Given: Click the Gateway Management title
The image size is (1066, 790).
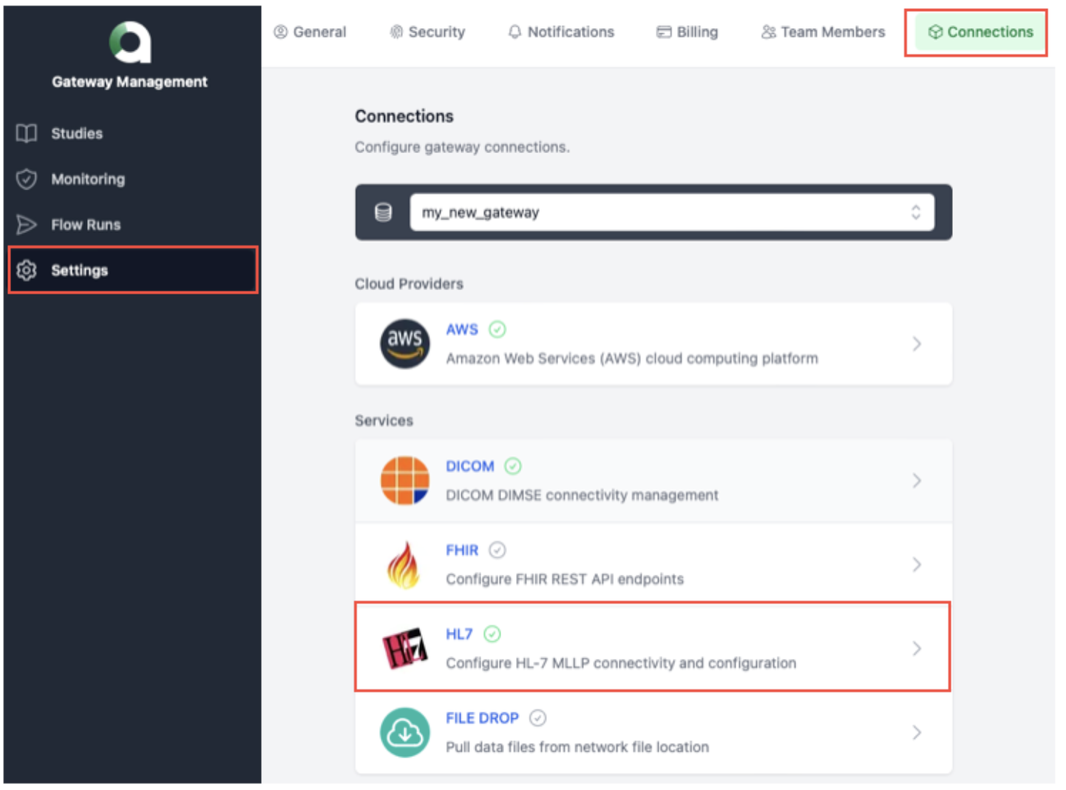Looking at the screenshot, I should tap(130, 81).
